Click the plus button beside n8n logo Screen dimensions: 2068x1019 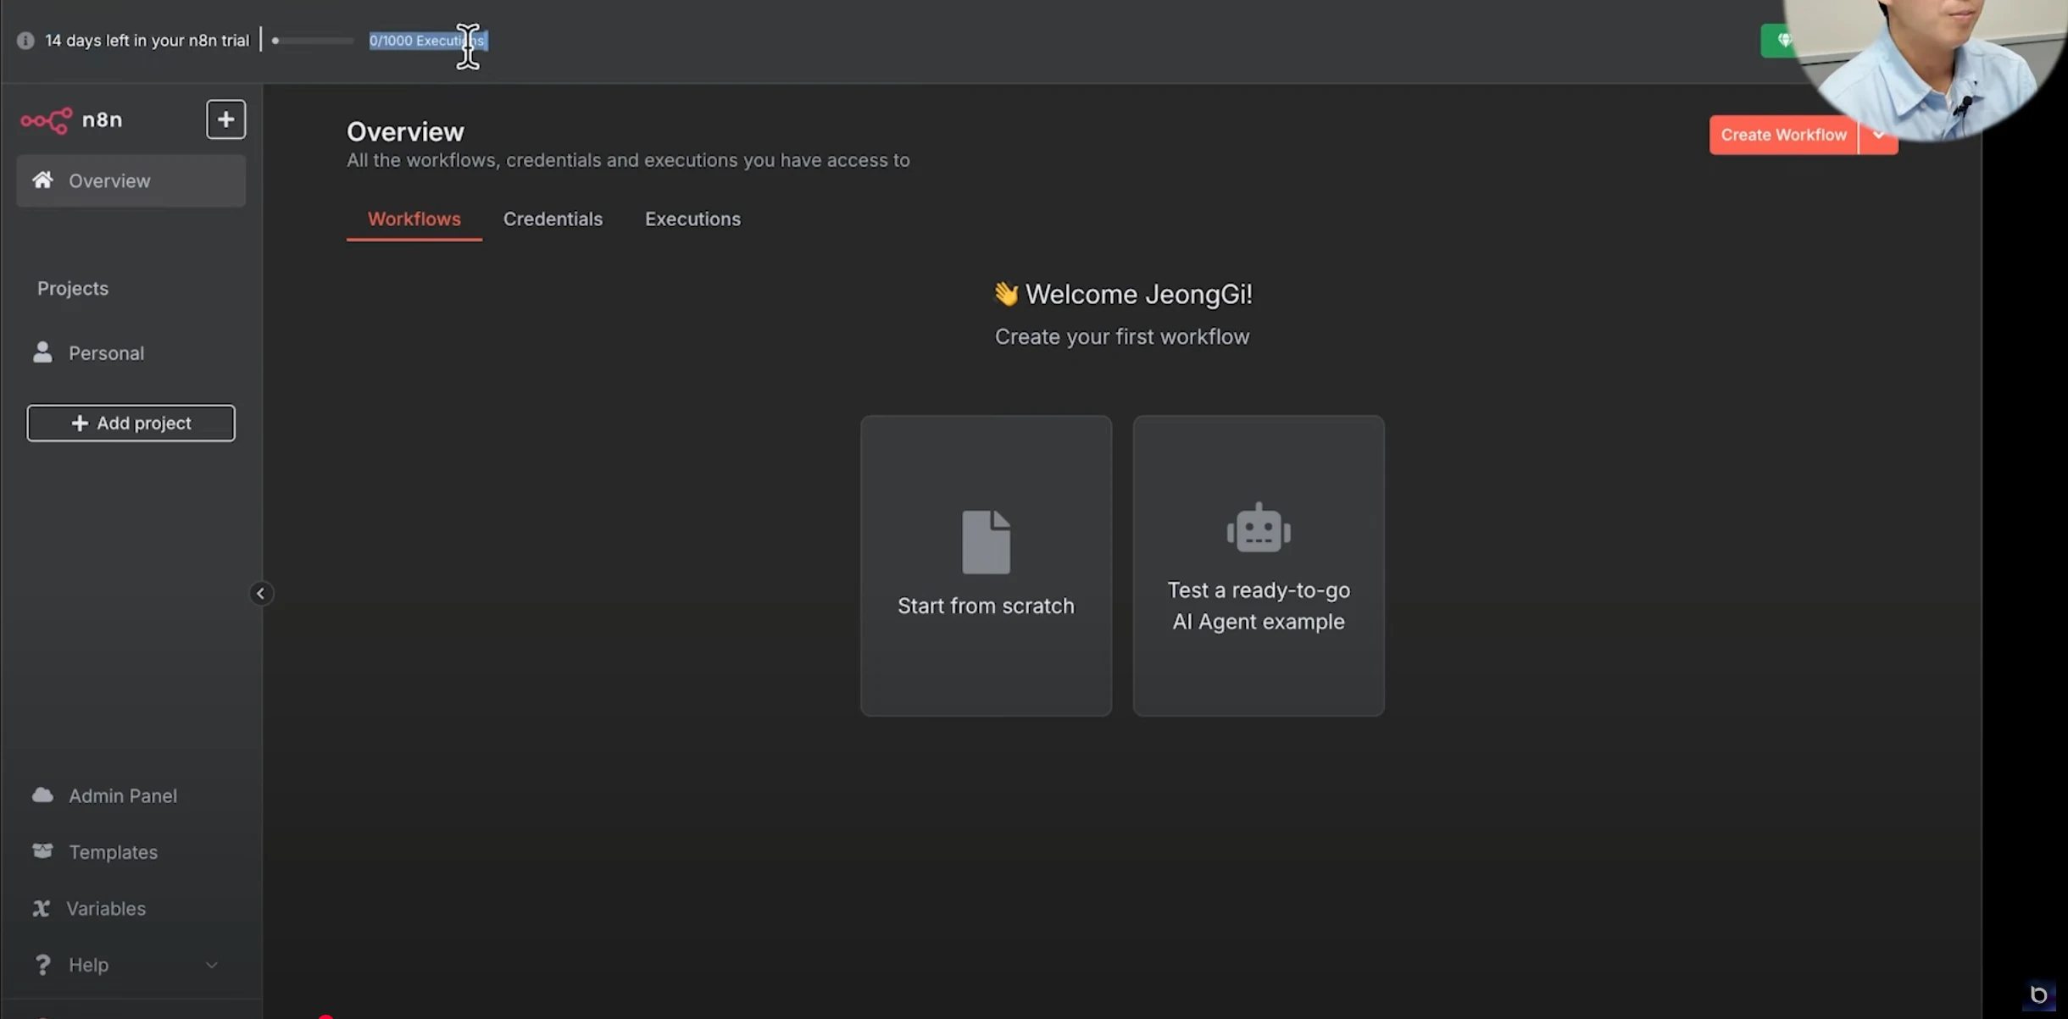pos(225,119)
